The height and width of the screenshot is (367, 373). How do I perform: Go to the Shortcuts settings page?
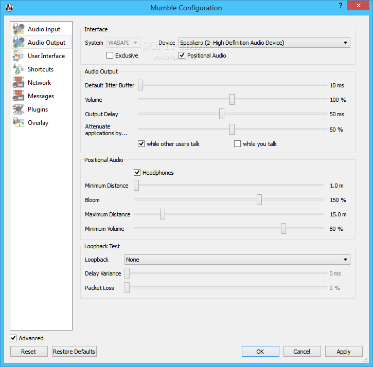tap(41, 69)
